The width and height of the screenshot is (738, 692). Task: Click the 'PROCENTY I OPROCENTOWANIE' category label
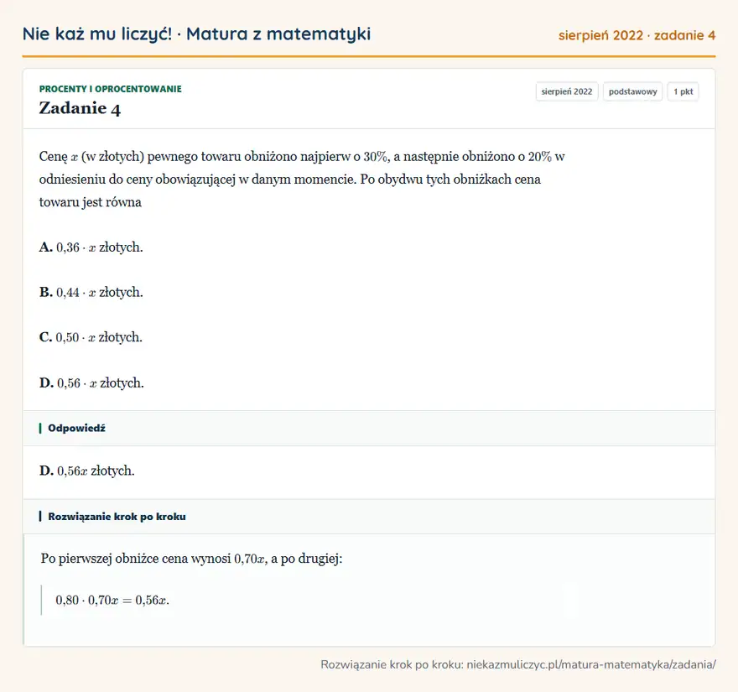110,89
